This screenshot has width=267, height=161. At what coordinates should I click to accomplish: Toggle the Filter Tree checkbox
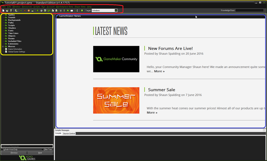[x=42, y=150]
